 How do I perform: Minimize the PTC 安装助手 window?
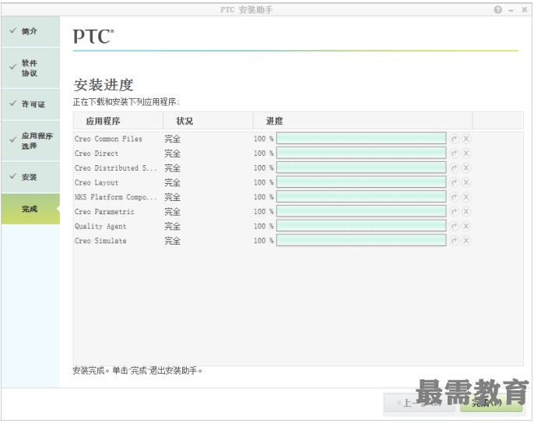click(x=511, y=10)
